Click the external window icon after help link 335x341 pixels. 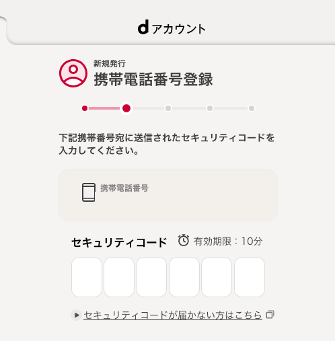pos(270,315)
